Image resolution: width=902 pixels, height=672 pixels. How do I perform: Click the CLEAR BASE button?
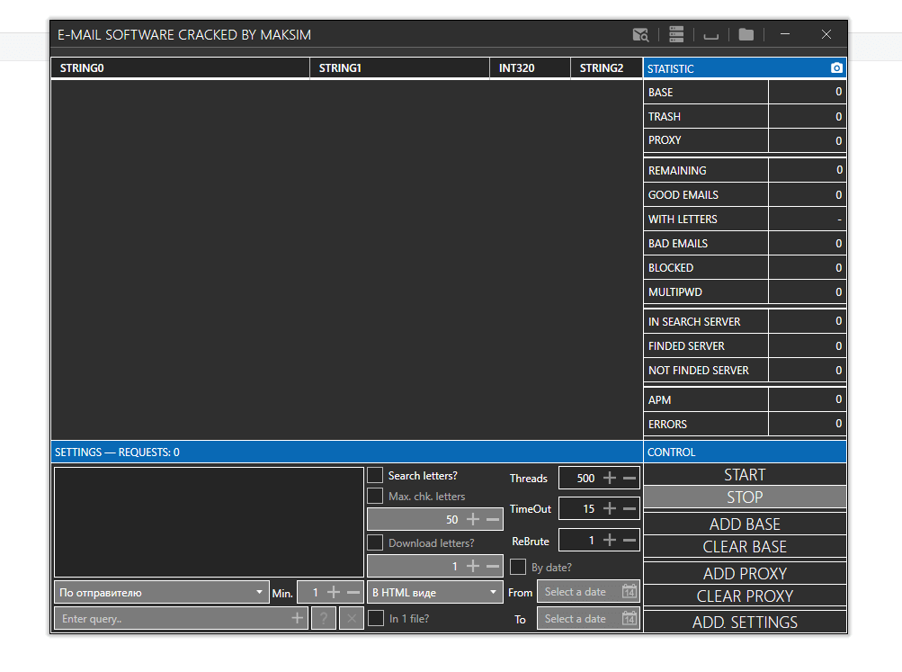tap(745, 547)
